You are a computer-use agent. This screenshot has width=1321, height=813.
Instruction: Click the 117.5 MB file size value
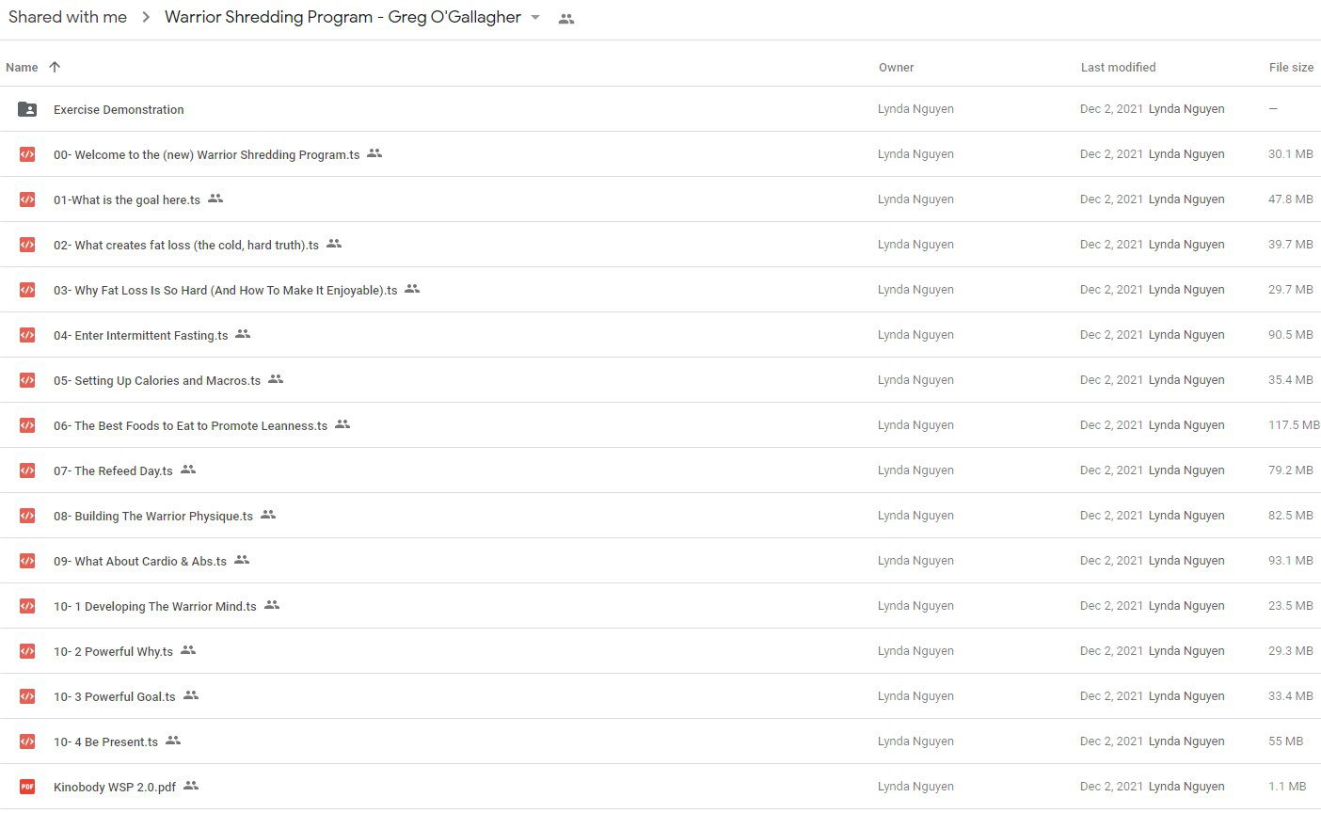pos(1294,425)
